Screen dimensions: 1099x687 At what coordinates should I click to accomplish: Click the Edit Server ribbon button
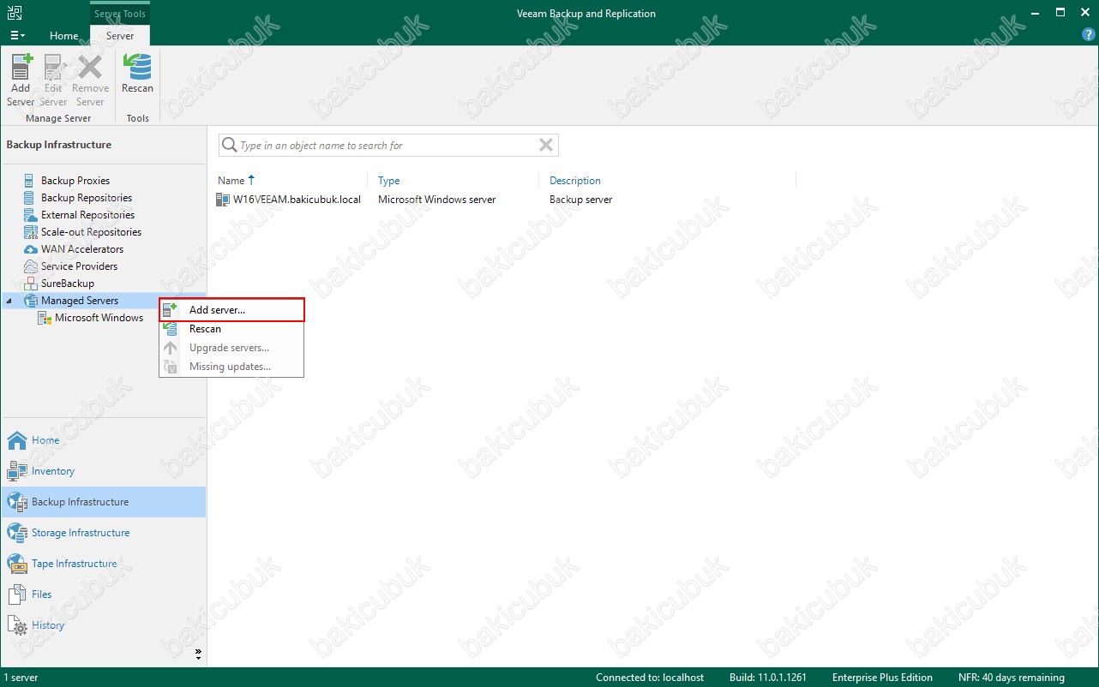[53, 80]
